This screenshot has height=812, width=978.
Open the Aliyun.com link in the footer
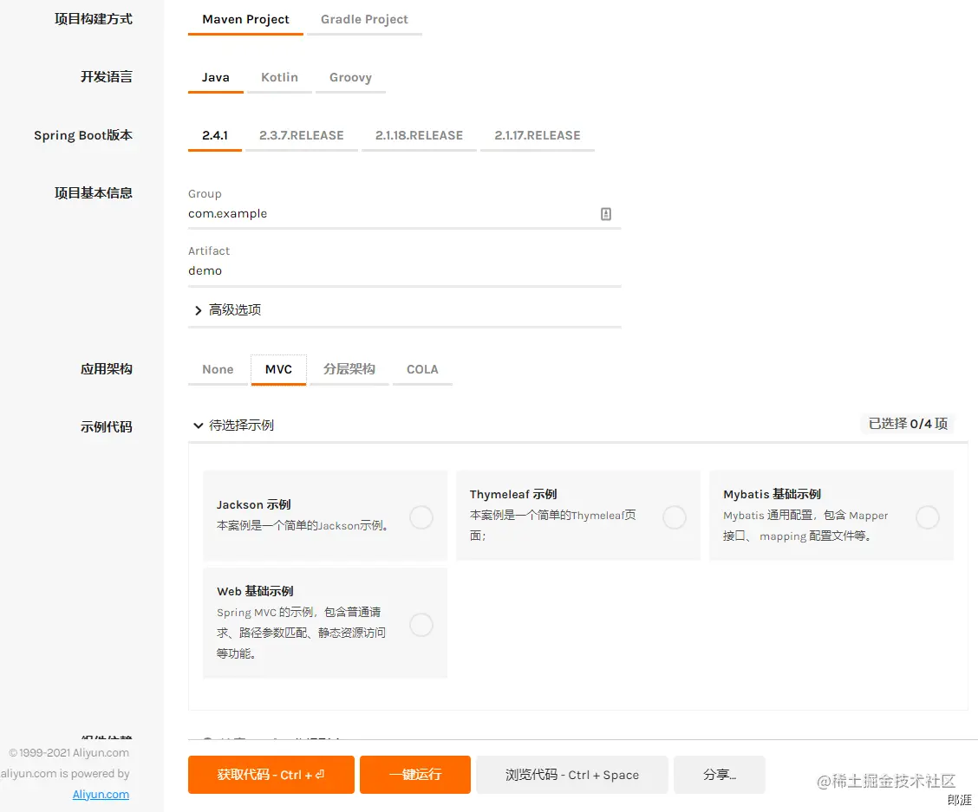tap(101, 795)
